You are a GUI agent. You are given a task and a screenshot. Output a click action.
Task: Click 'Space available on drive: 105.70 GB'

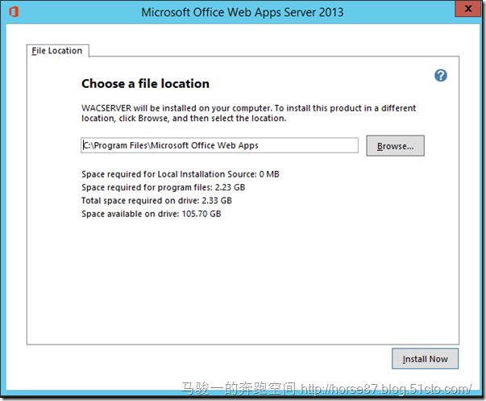pos(152,214)
